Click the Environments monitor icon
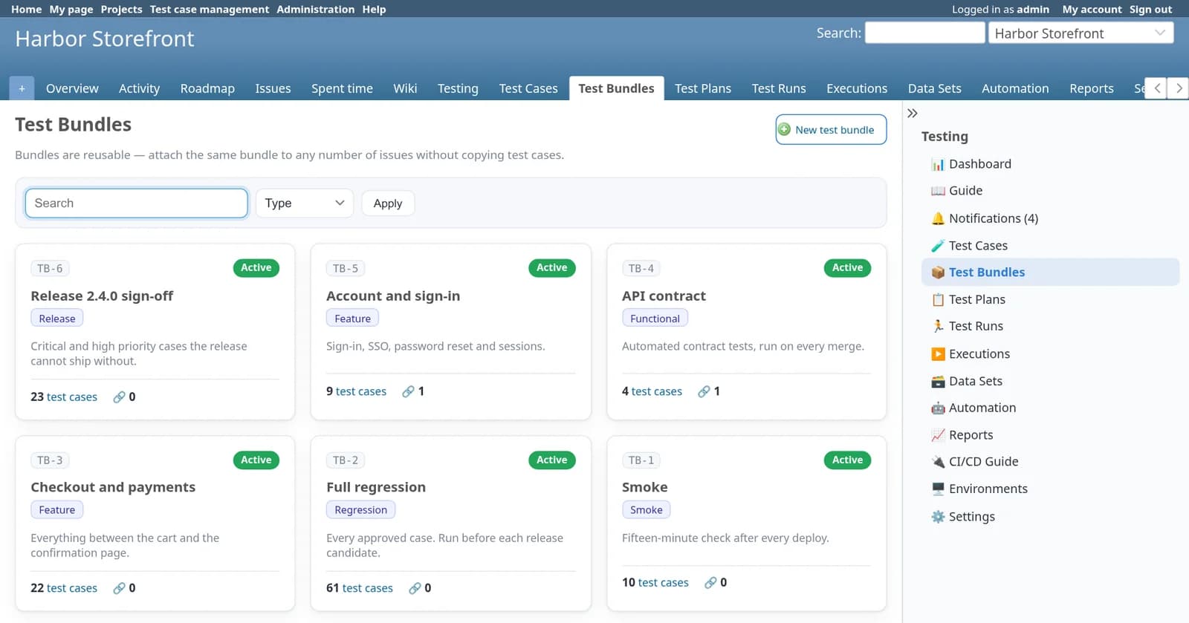The height and width of the screenshot is (623, 1189). (938, 489)
